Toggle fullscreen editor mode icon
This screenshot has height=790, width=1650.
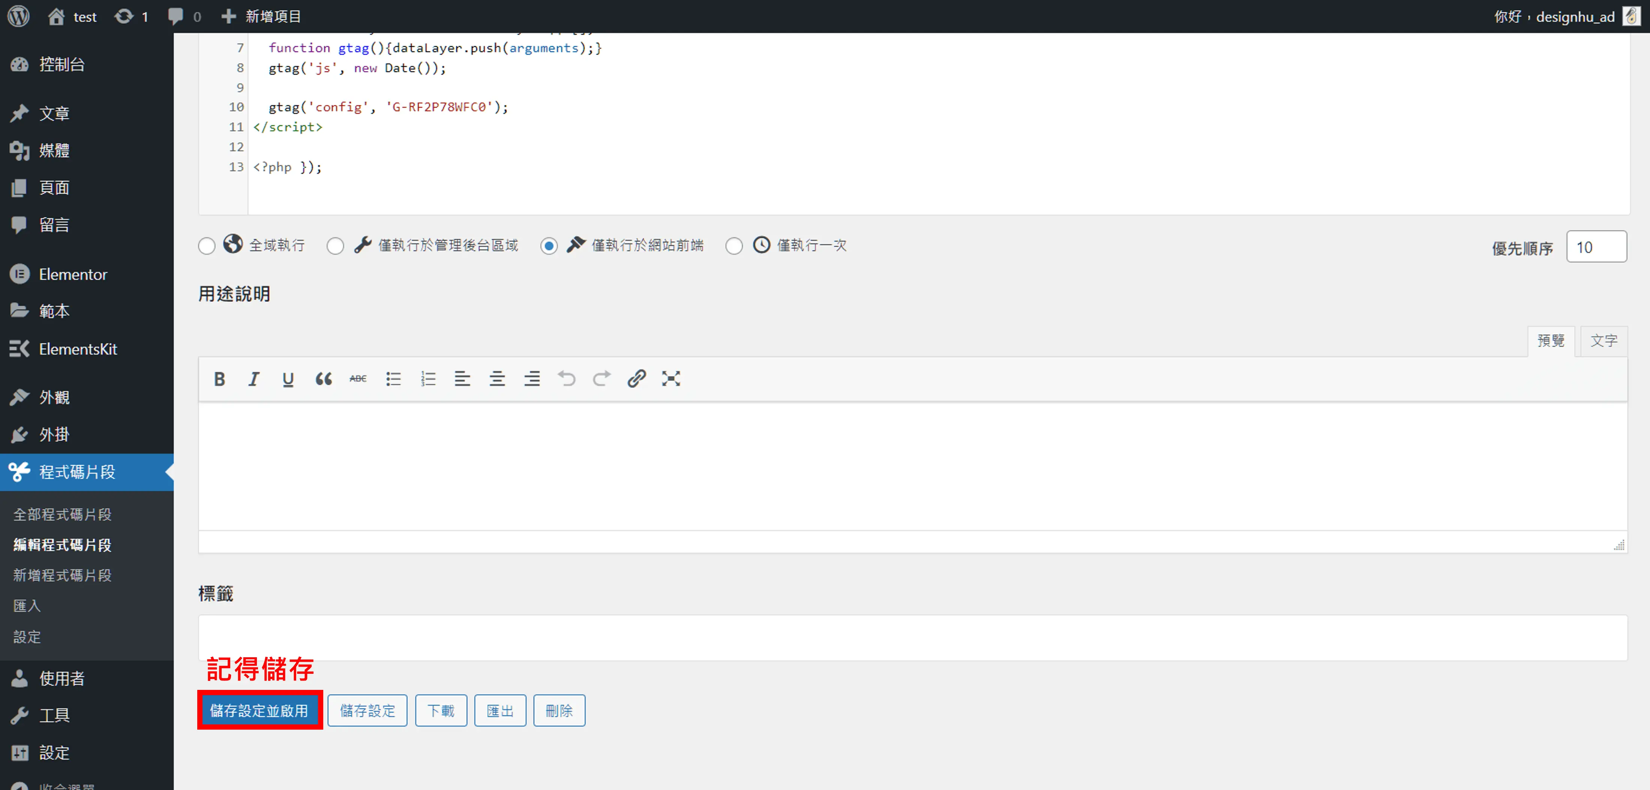(x=670, y=379)
